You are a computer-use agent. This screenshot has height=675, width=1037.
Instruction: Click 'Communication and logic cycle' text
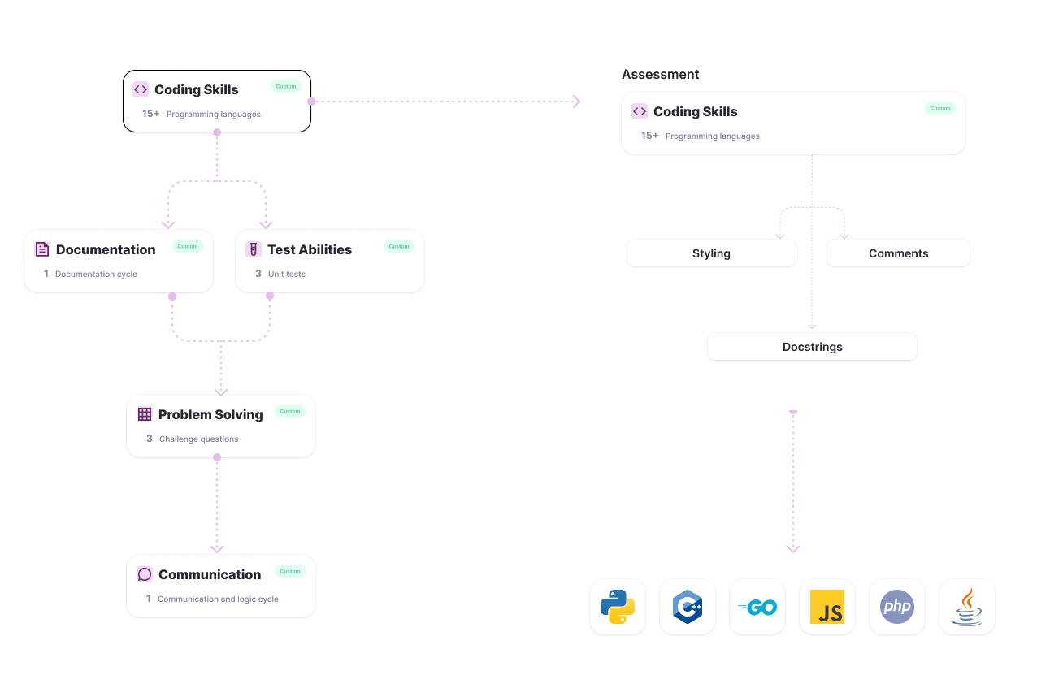pos(218,599)
